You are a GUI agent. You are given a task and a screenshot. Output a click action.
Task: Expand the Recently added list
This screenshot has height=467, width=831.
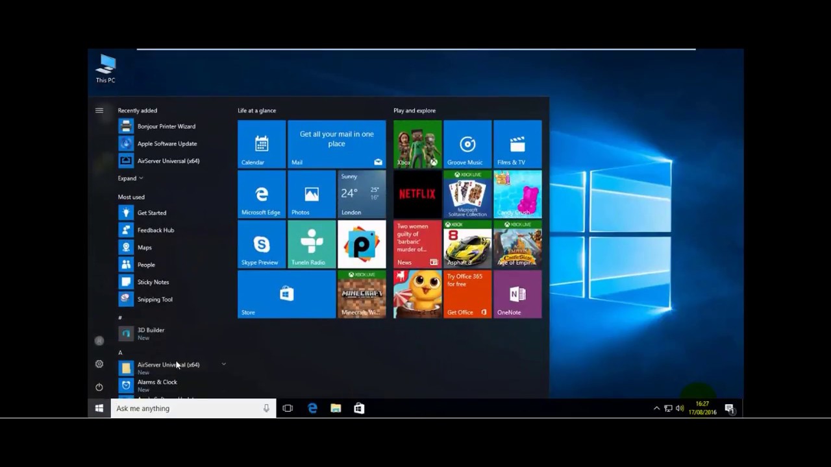click(x=130, y=178)
